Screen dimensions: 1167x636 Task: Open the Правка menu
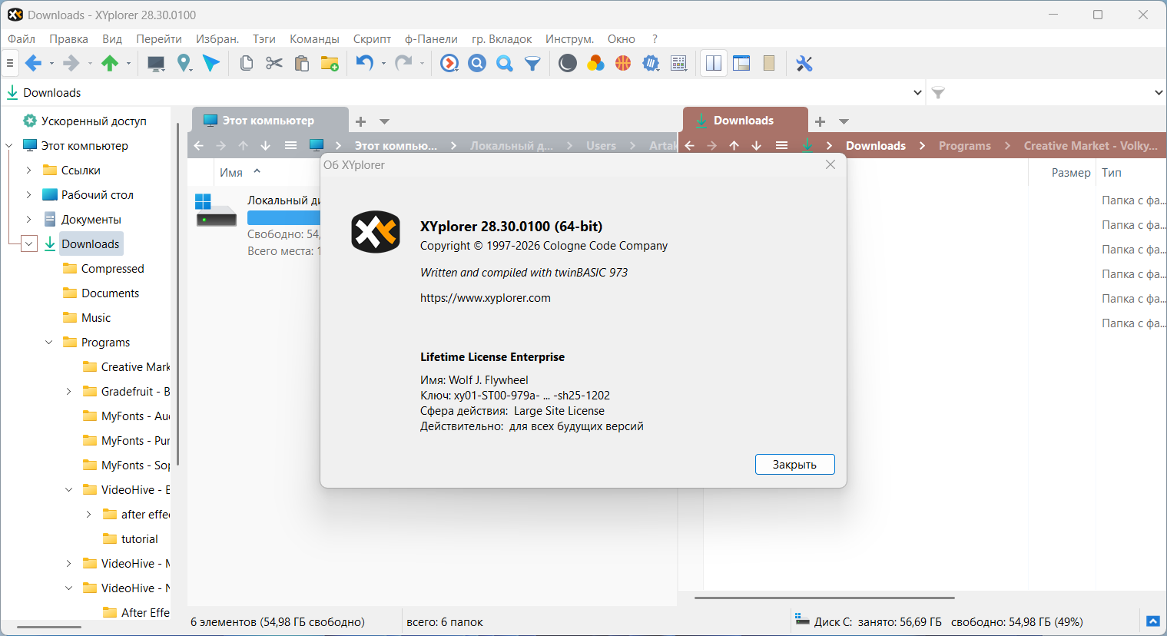point(68,39)
